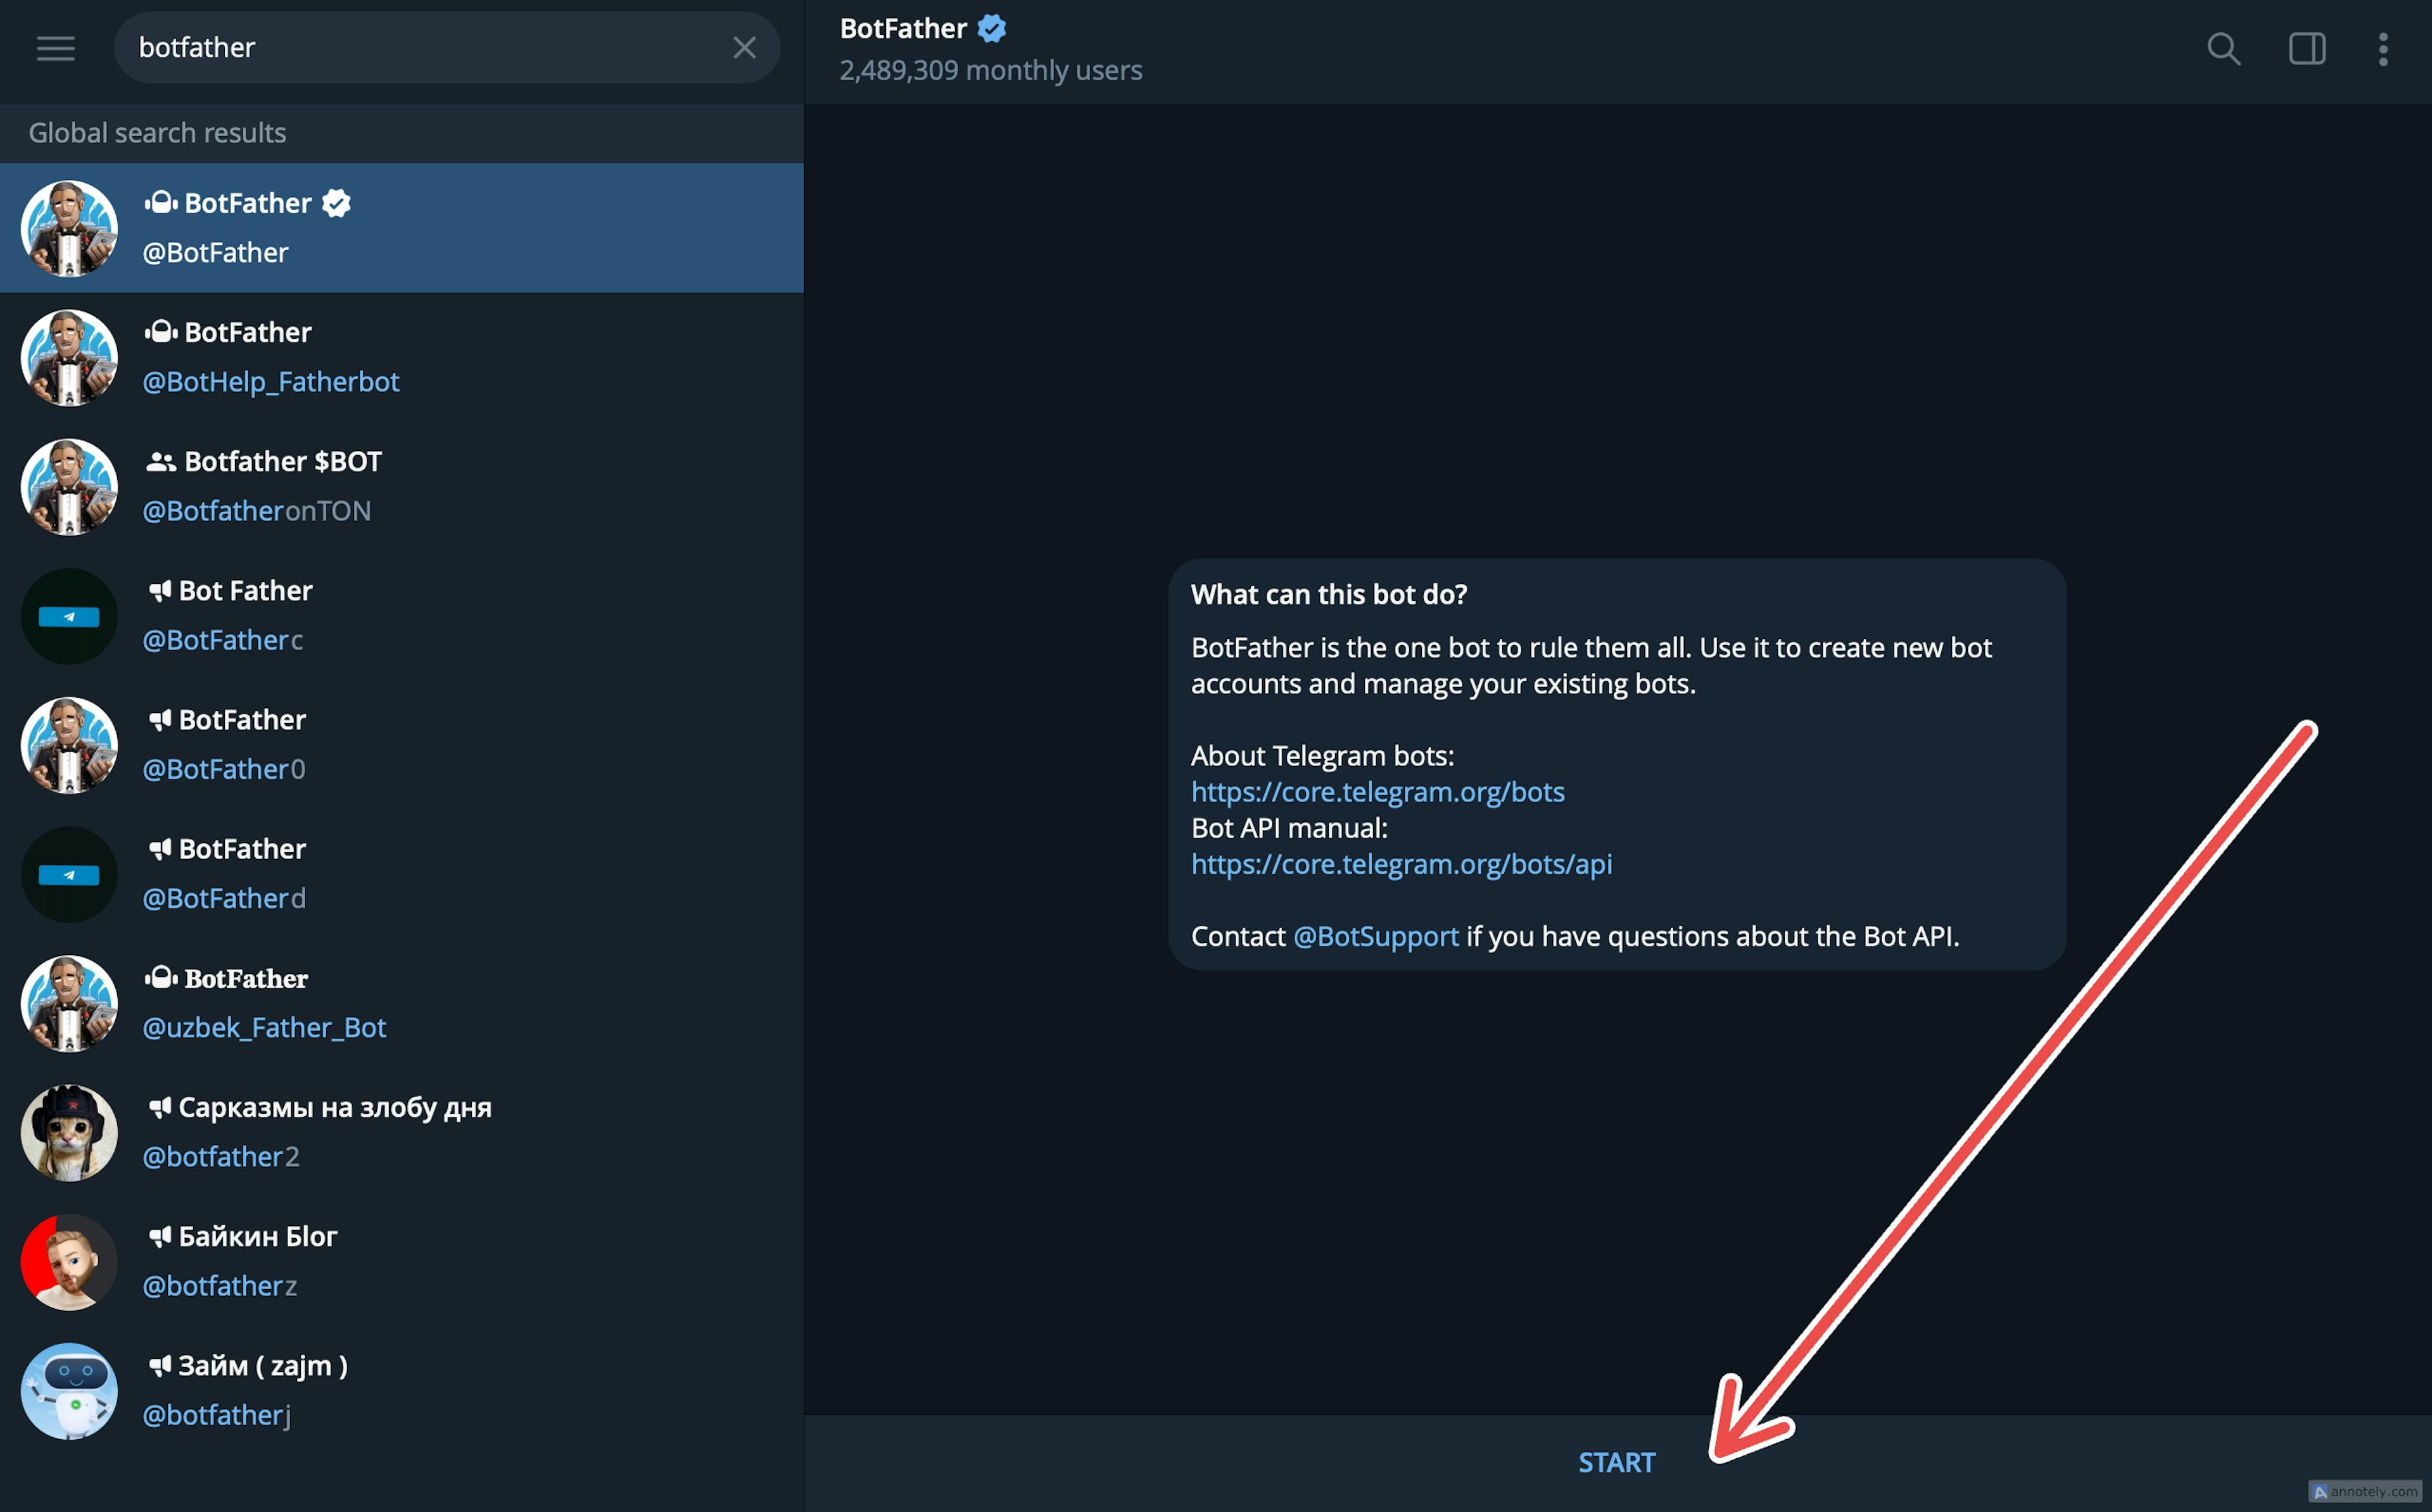Click the @botfatherz memoji avatar

click(69, 1261)
